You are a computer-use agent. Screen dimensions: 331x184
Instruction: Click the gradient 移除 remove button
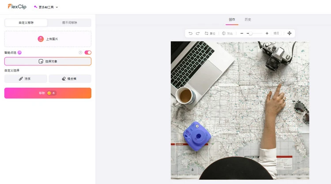[48, 93]
